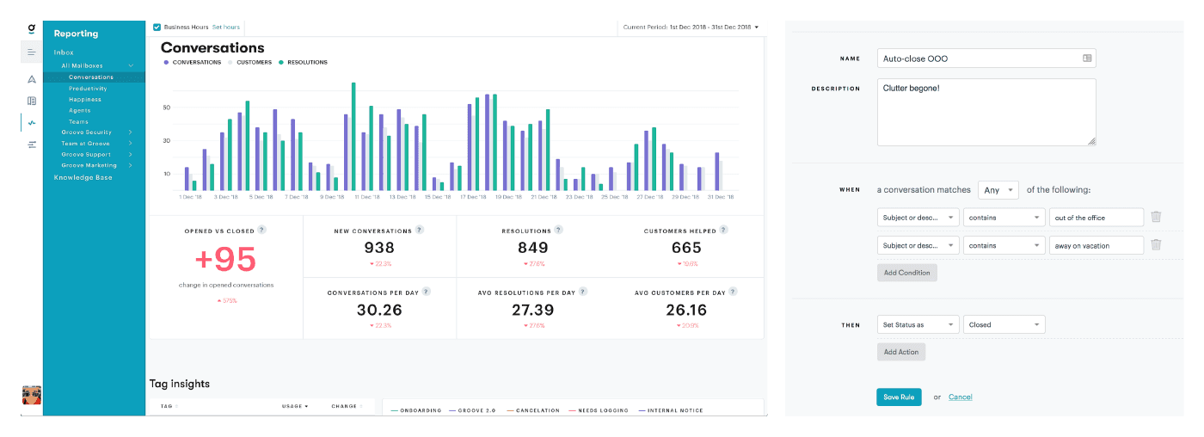Click the purple Conversations legend swatch
Image resolution: width=1204 pixels, height=437 pixels.
[x=166, y=63]
